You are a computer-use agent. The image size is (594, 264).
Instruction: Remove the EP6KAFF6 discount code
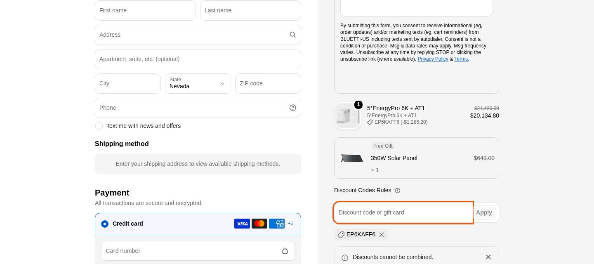point(382,235)
